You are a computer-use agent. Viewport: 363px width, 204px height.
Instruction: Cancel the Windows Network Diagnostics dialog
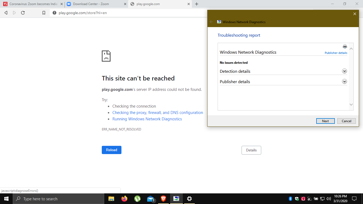click(x=346, y=121)
